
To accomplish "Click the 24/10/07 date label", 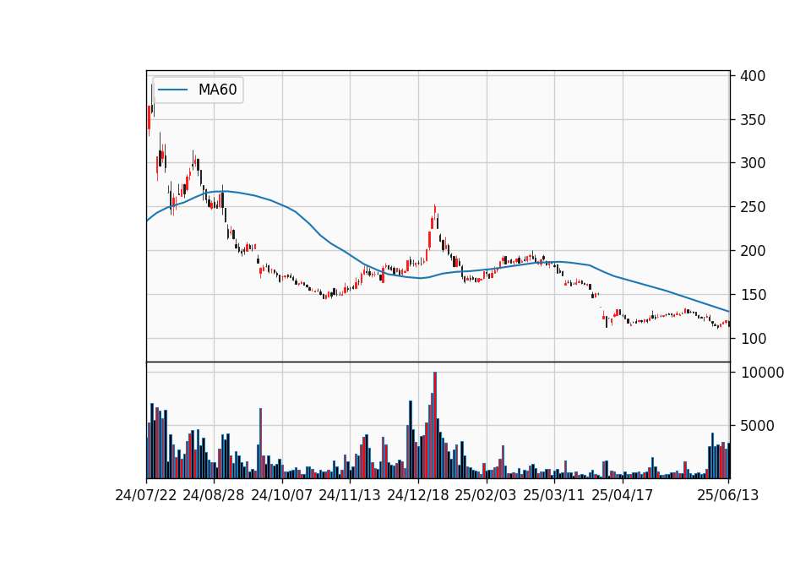I will (x=282, y=495).
